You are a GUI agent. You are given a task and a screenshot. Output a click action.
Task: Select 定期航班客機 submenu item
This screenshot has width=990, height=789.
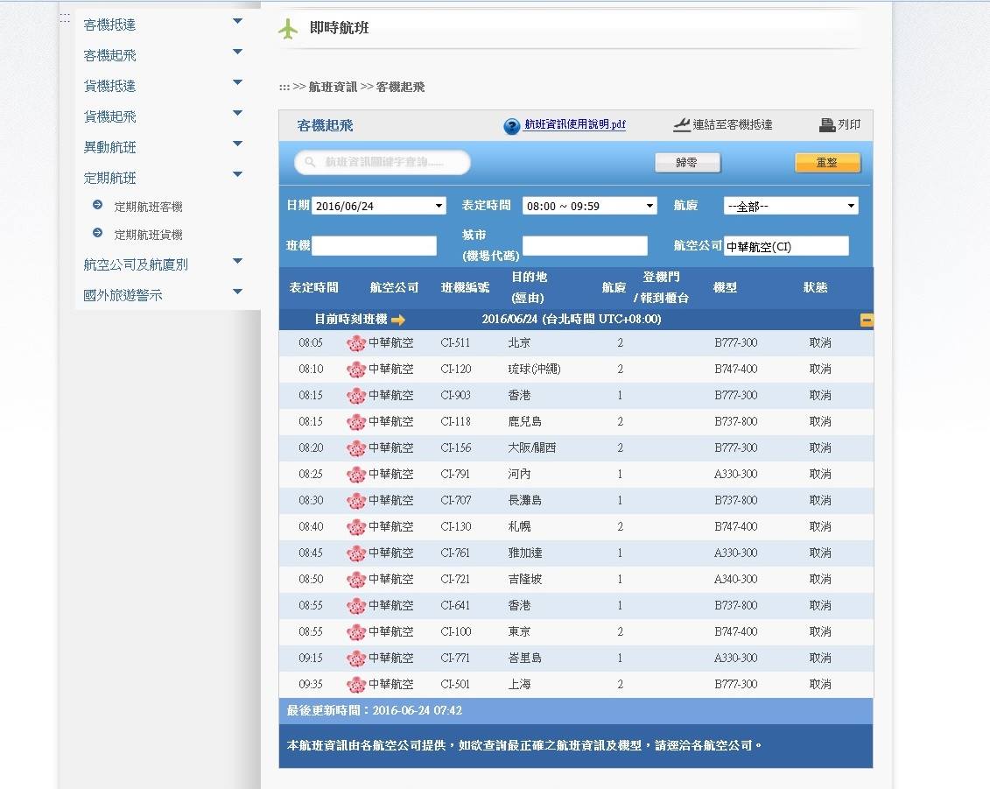tap(149, 207)
